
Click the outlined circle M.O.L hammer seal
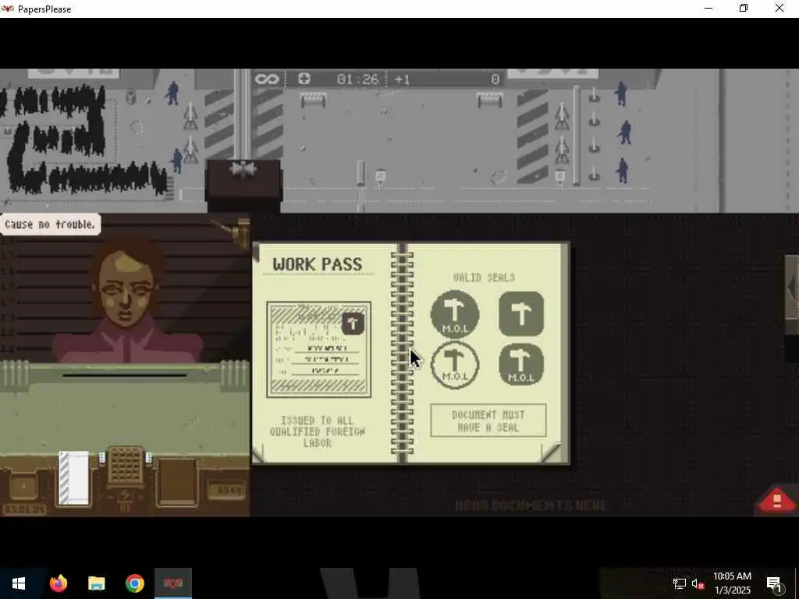point(455,365)
